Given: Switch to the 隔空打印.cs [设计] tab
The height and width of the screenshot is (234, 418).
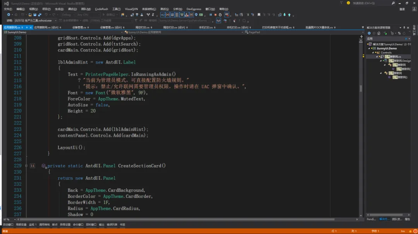Looking at the screenshot, I should point(174,27).
